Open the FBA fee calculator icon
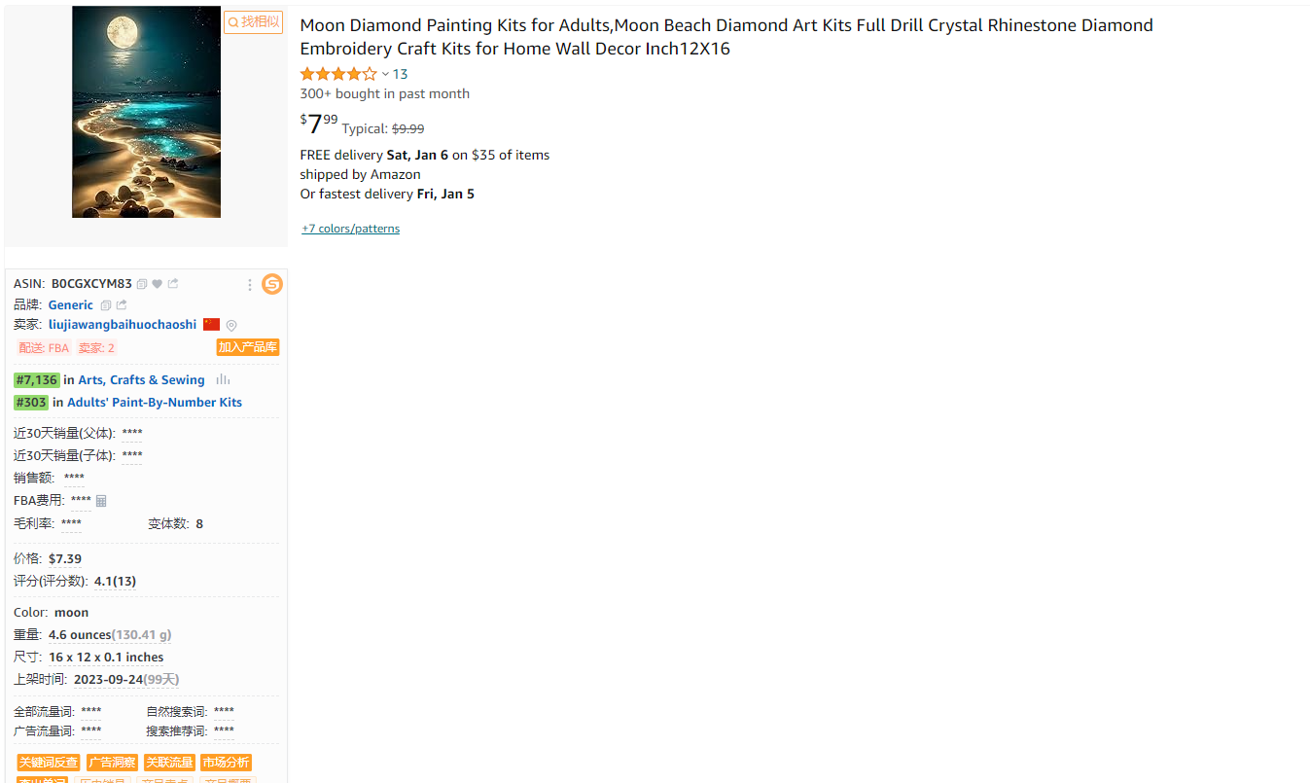 coord(101,501)
